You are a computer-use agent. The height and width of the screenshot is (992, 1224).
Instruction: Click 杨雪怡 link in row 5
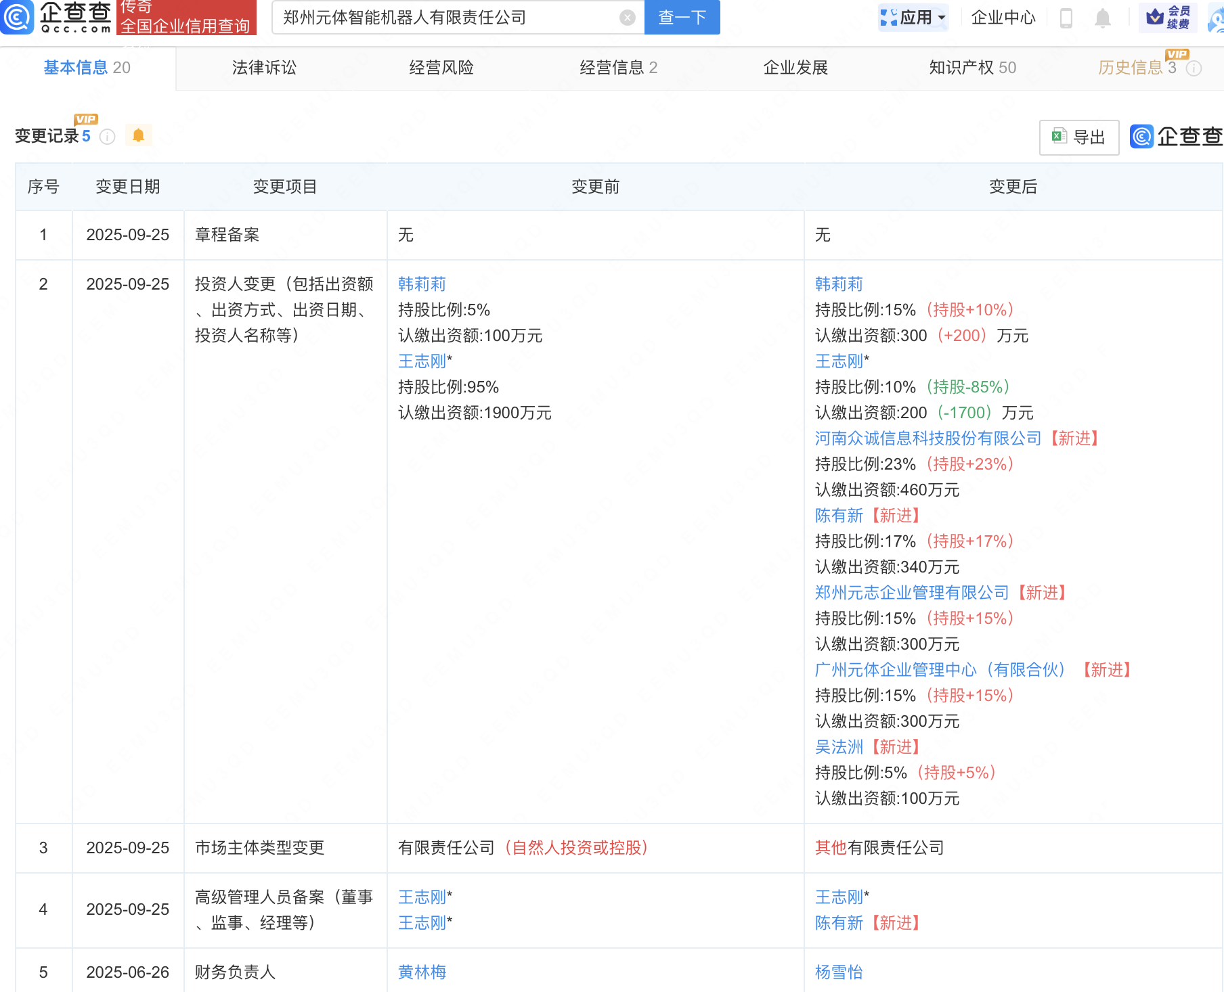click(839, 972)
